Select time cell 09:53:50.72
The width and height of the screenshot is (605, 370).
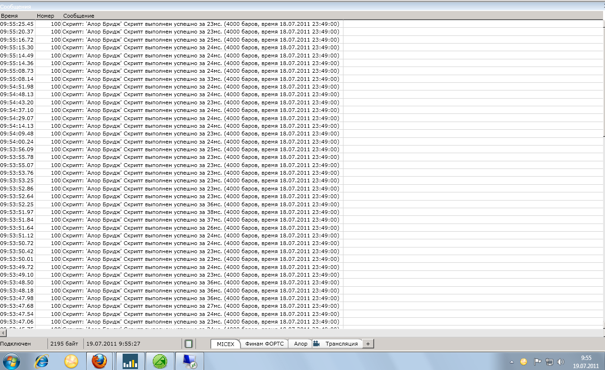point(17,243)
